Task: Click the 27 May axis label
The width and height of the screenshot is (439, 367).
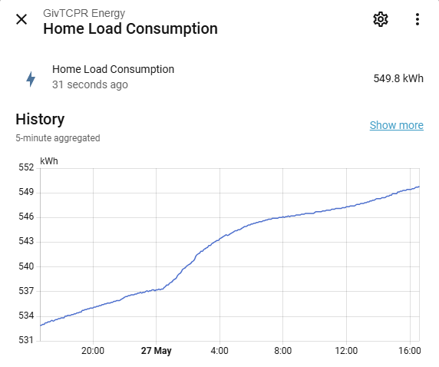Action: (157, 351)
